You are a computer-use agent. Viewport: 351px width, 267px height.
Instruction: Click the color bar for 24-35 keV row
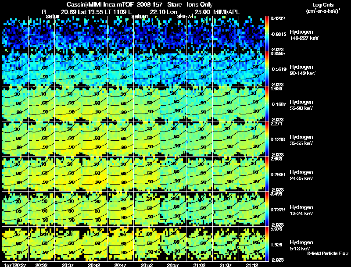(267, 174)
